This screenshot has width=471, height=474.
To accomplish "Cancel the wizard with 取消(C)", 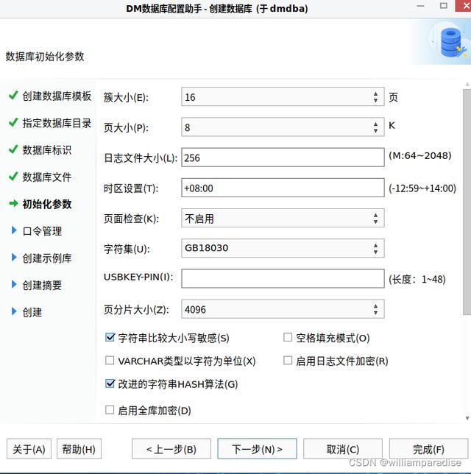I will tap(343, 449).
